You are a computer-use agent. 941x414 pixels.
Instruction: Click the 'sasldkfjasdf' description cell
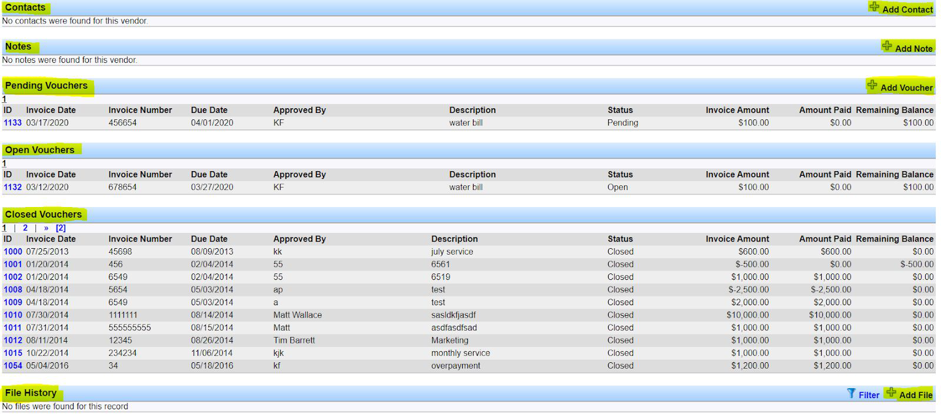pyautogui.click(x=453, y=315)
